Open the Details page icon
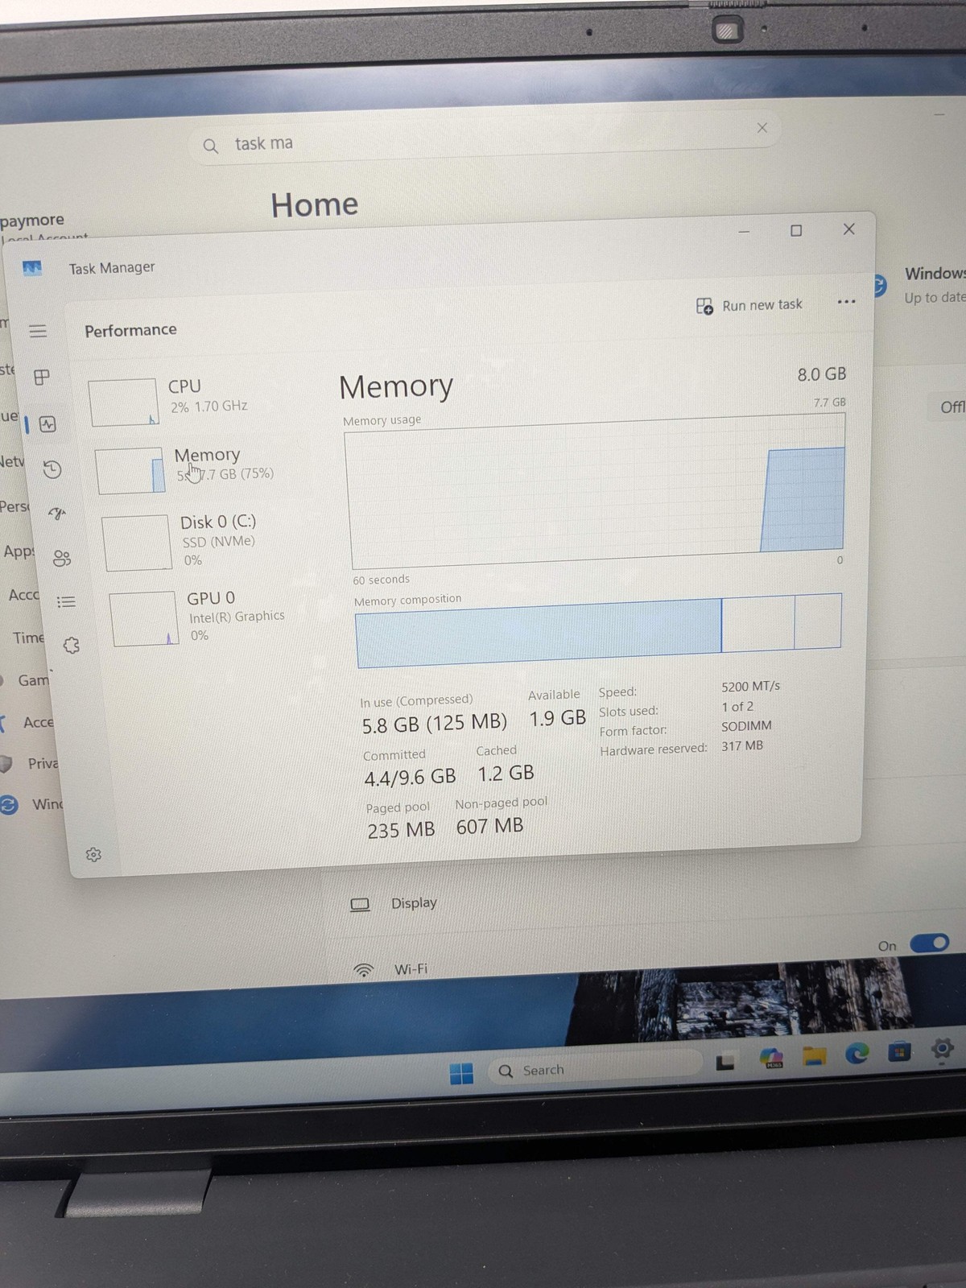Image resolution: width=966 pixels, height=1288 pixels. [67, 601]
